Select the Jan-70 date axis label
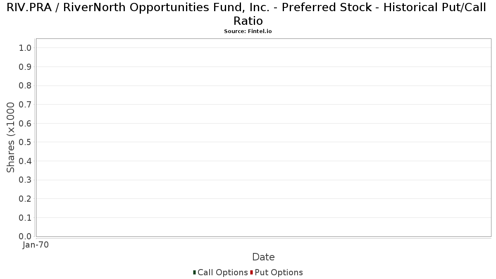This screenshot has height=279, width=496. click(36, 245)
